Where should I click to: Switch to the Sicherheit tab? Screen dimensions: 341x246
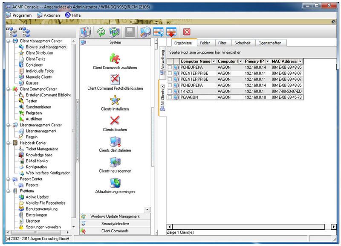(x=242, y=43)
